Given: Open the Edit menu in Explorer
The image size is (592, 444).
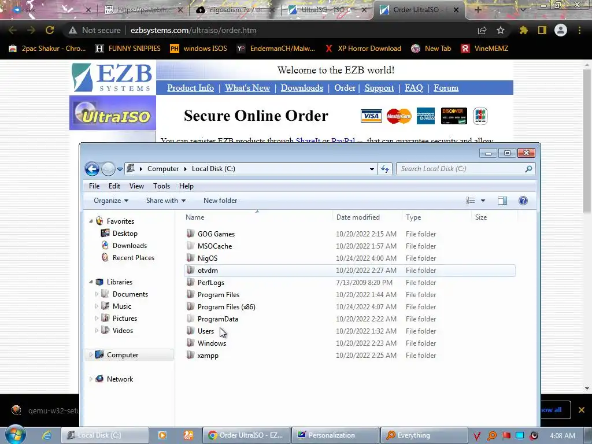Looking at the screenshot, I should [x=114, y=186].
